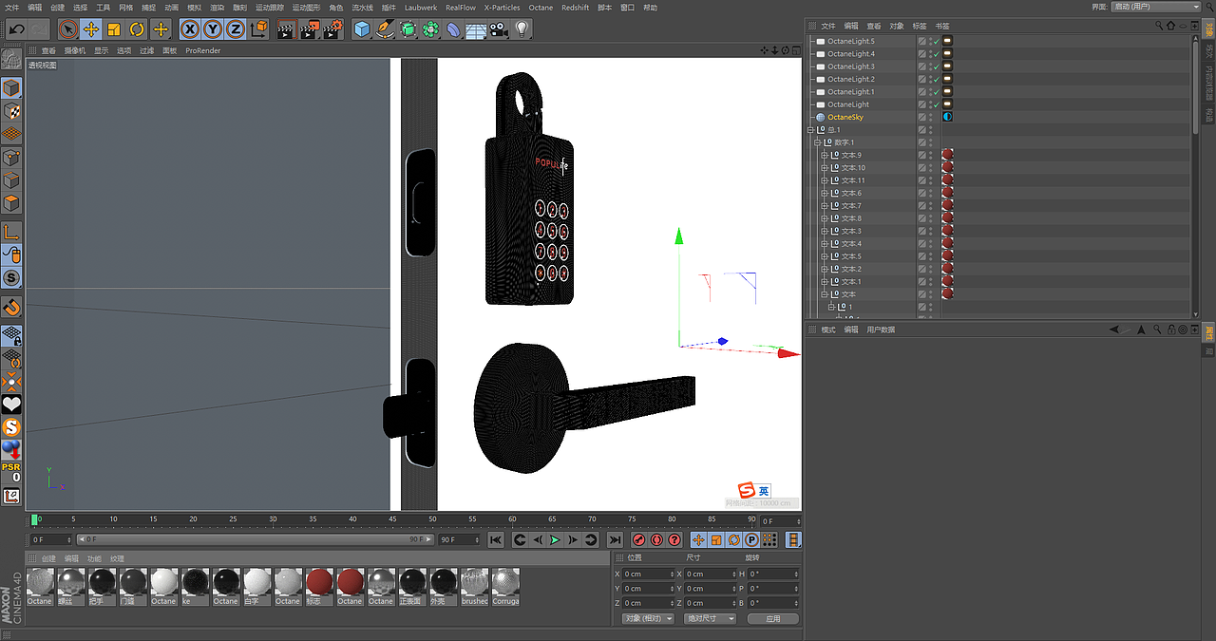Click the Autokeying red button
This screenshot has height=641, width=1216.
tap(656, 539)
